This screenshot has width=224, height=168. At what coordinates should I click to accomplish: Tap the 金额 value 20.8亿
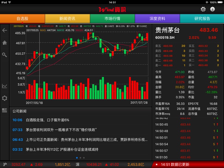(180, 87)
